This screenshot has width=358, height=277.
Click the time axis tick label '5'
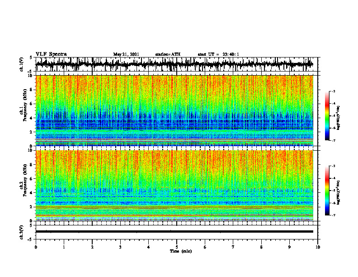pyautogui.click(x=177, y=247)
